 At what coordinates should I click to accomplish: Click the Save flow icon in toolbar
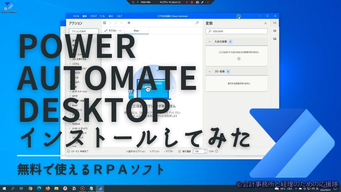point(104,23)
